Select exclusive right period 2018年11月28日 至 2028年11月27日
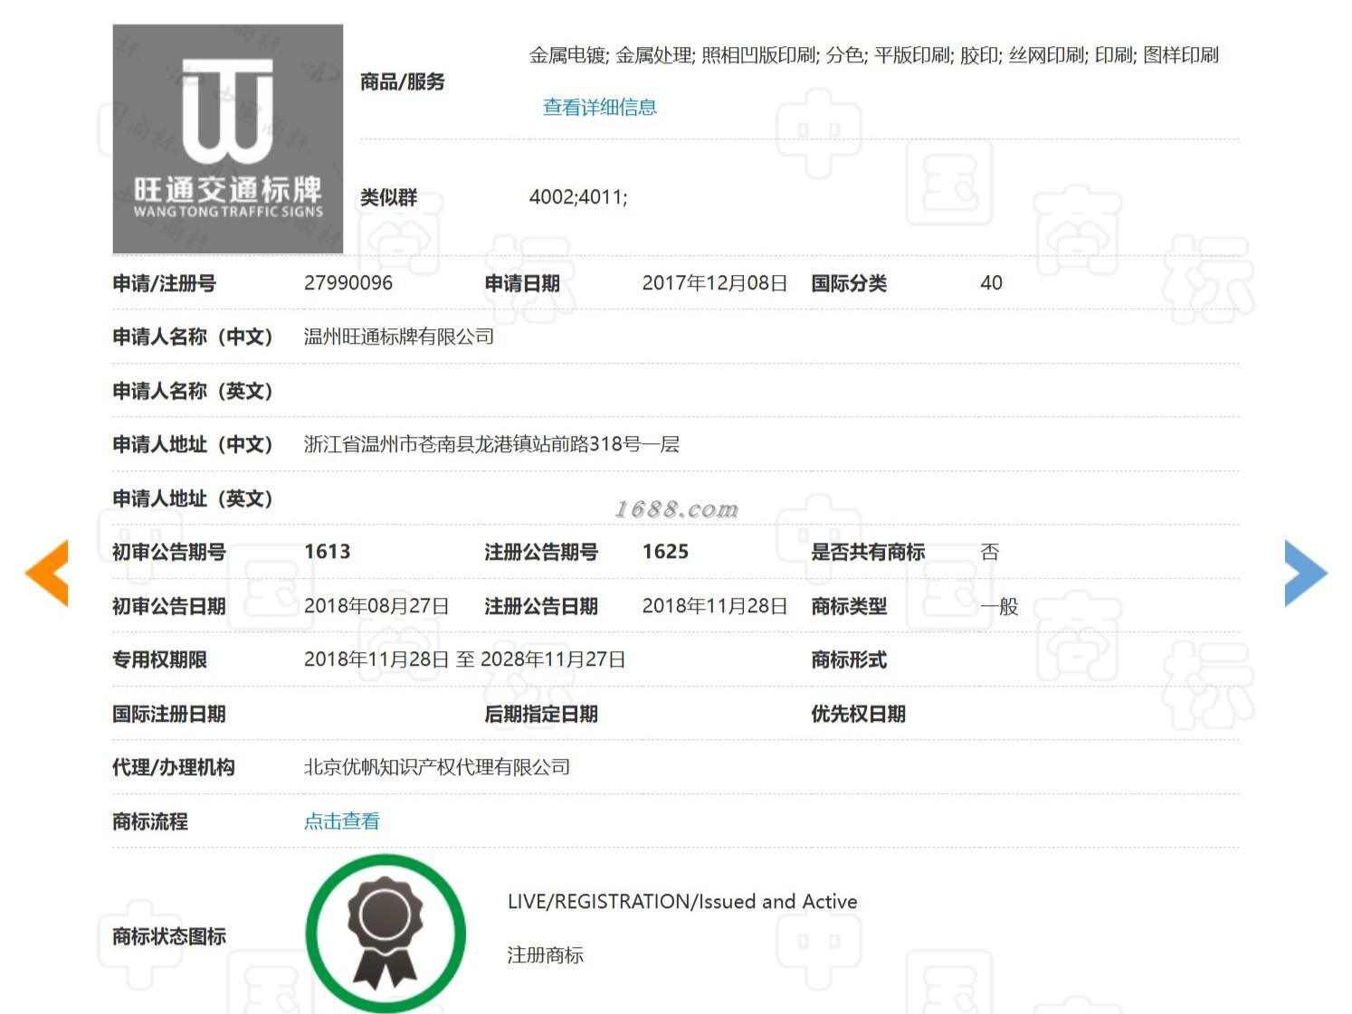This screenshot has width=1352, height=1014. coord(465,659)
